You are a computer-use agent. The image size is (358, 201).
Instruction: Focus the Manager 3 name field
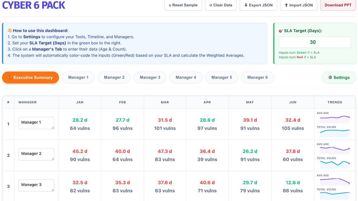pyautogui.click(x=36, y=185)
